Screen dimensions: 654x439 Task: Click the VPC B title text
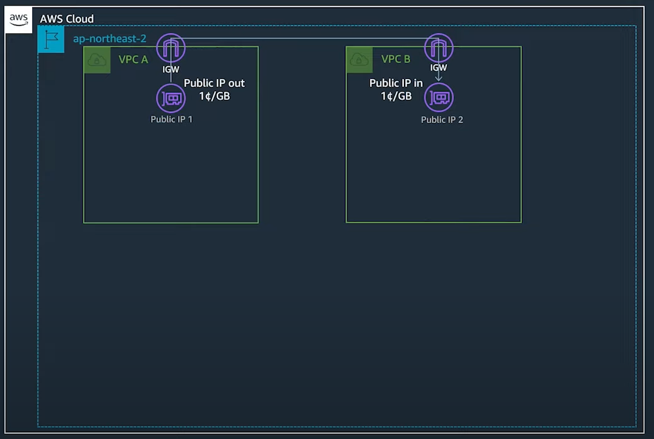point(396,59)
